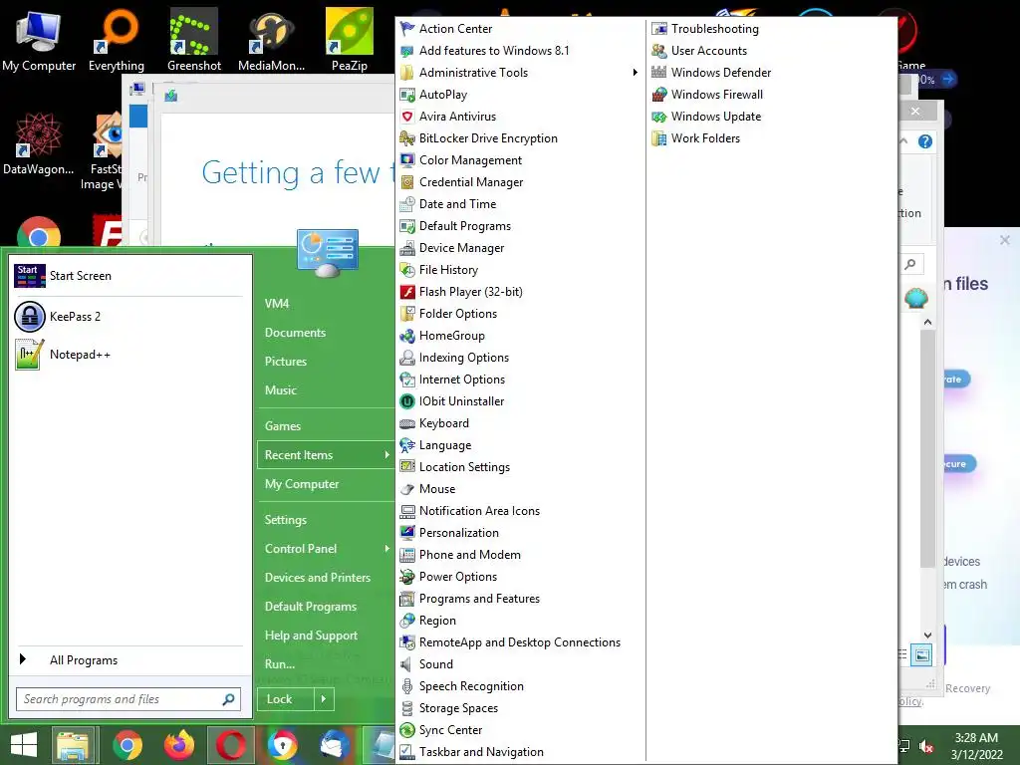Click the Windows Defender icon
The height and width of the screenshot is (765, 1020).
pos(659,72)
